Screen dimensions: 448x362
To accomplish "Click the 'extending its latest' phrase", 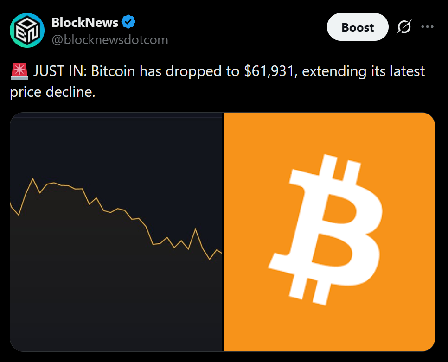I will pyautogui.click(x=364, y=71).
